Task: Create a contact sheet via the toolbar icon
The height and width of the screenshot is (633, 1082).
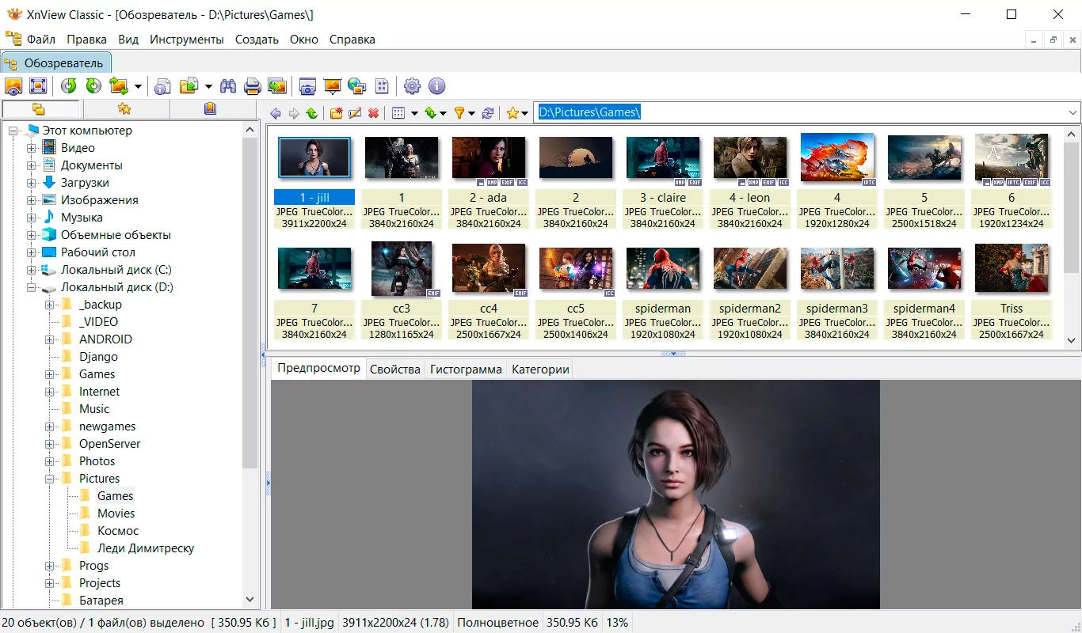Action: 382,86
